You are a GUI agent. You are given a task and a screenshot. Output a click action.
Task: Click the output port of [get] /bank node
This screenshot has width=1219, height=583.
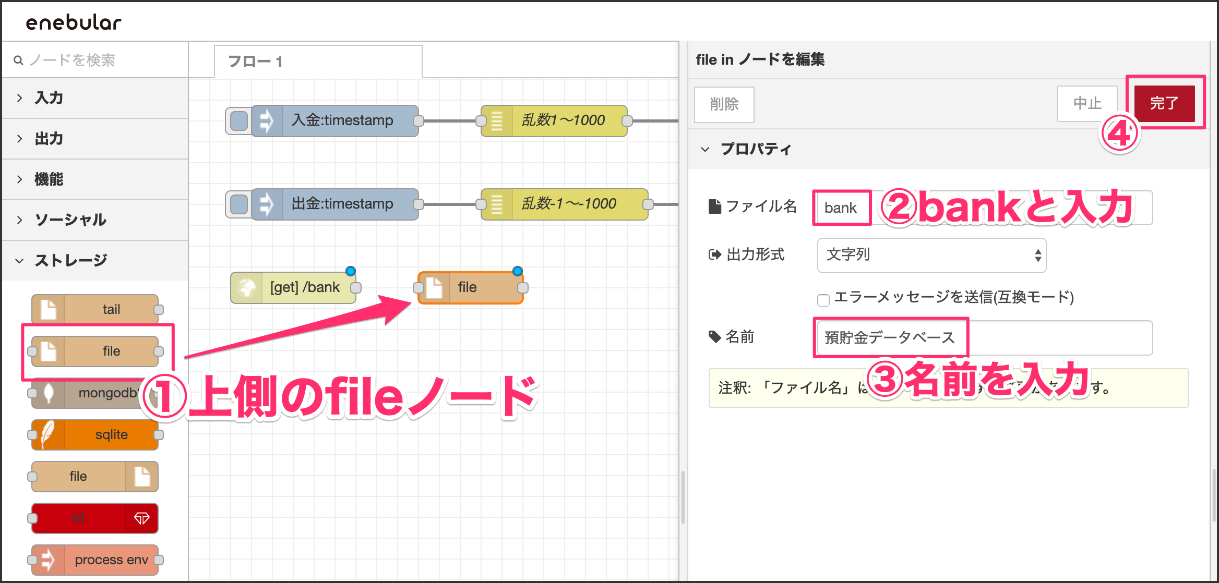pyautogui.click(x=356, y=288)
